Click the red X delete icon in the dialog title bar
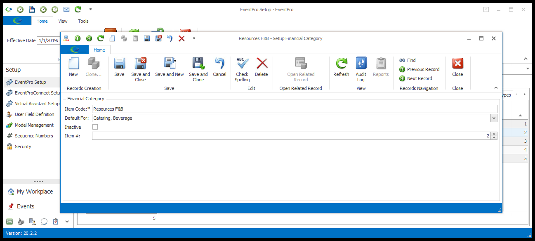The width and height of the screenshot is (535, 241). coord(181,38)
